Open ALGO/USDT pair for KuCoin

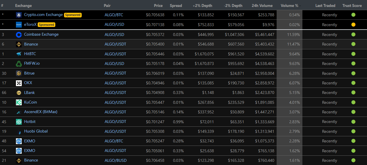click(115, 102)
